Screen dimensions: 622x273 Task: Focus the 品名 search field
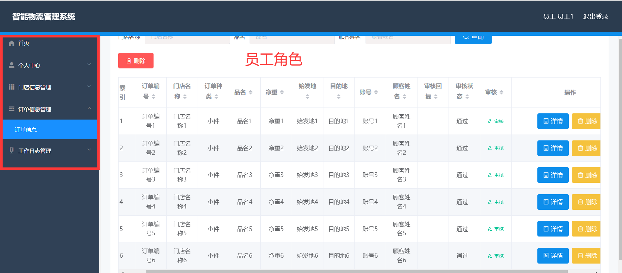pyautogui.click(x=292, y=39)
